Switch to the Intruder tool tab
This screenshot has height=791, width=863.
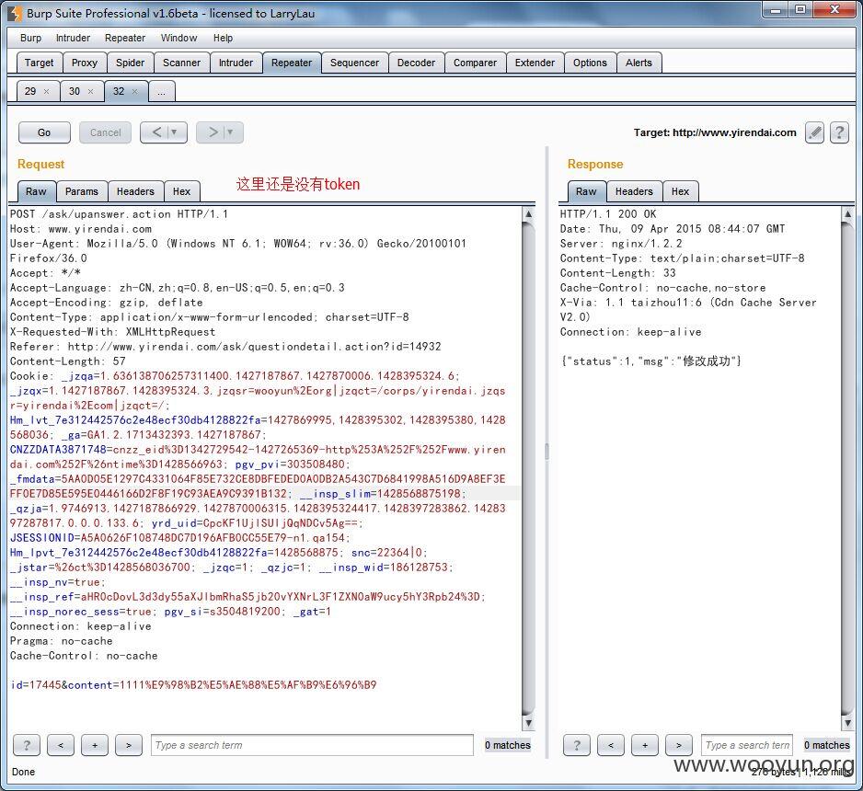pyautogui.click(x=236, y=63)
